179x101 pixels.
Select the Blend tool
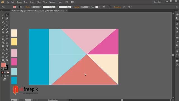click(x=7, y=50)
